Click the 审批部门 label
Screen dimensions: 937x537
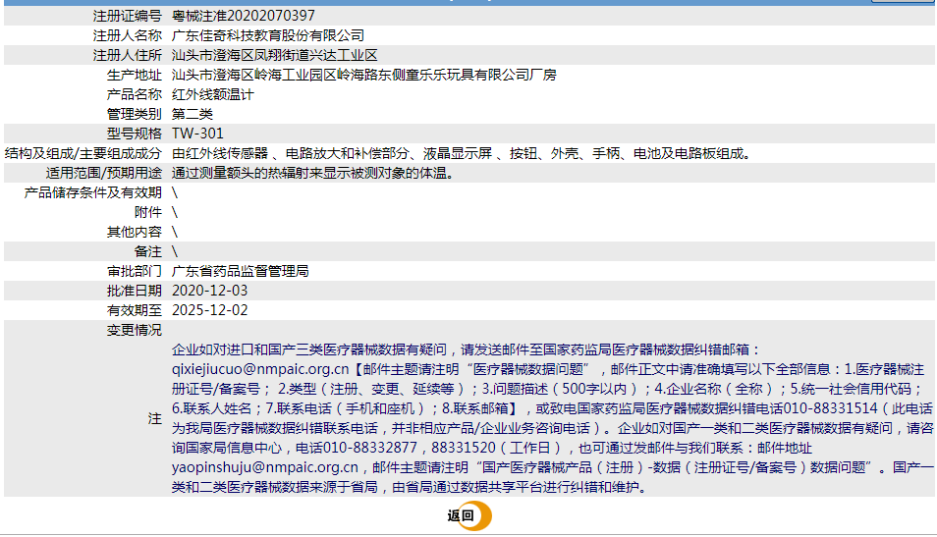[134, 271]
